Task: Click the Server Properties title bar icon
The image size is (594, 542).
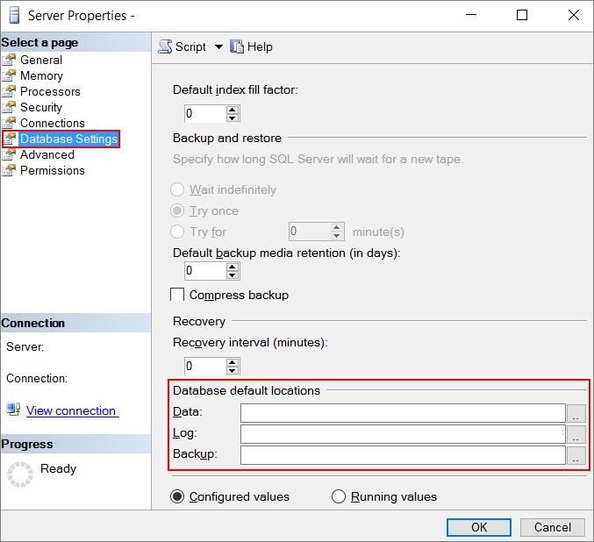Action: (14, 16)
